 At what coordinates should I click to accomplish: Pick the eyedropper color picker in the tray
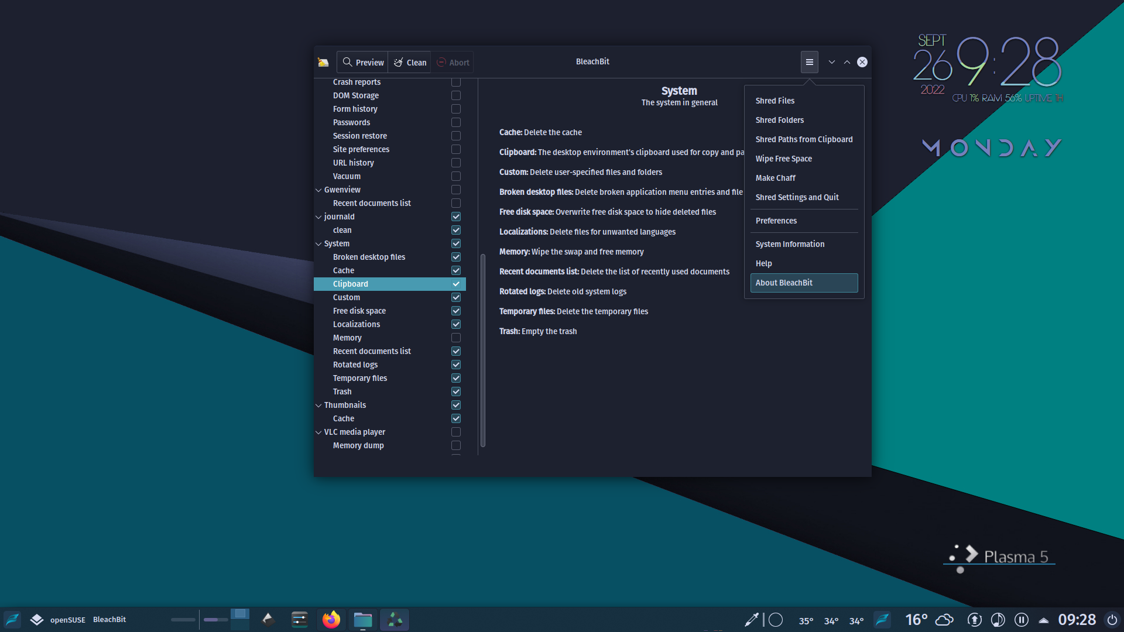point(751,620)
